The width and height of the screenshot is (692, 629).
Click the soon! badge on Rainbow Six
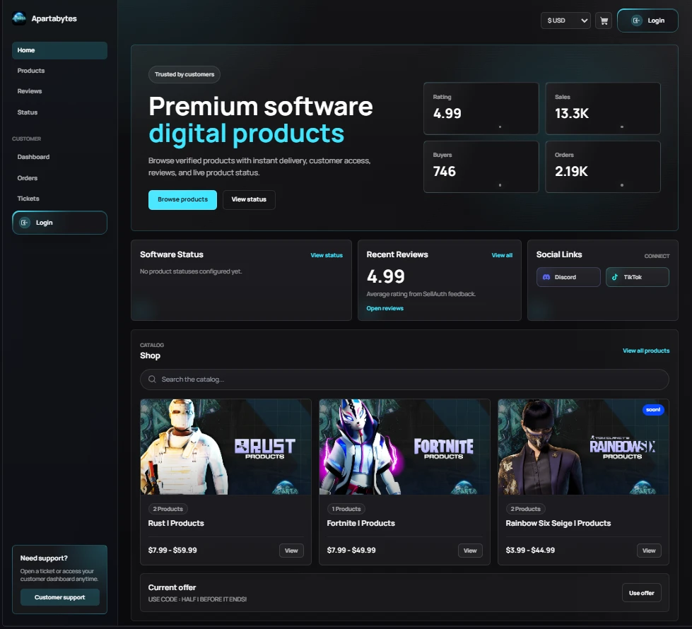653,410
